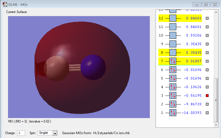The height and width of the screenshot is (138, 221).
Task: Maximize the MOs window
Action: coord(206,4)
